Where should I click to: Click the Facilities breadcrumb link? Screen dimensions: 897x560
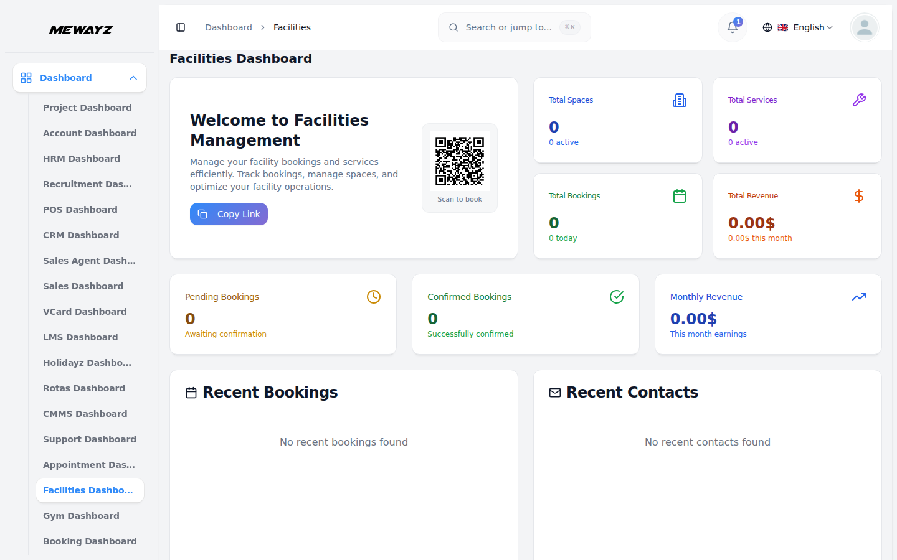[292, 27]
